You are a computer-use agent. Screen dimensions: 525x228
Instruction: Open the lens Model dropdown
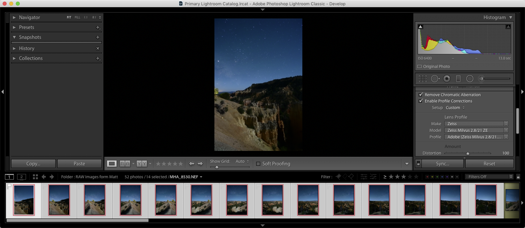476,130
